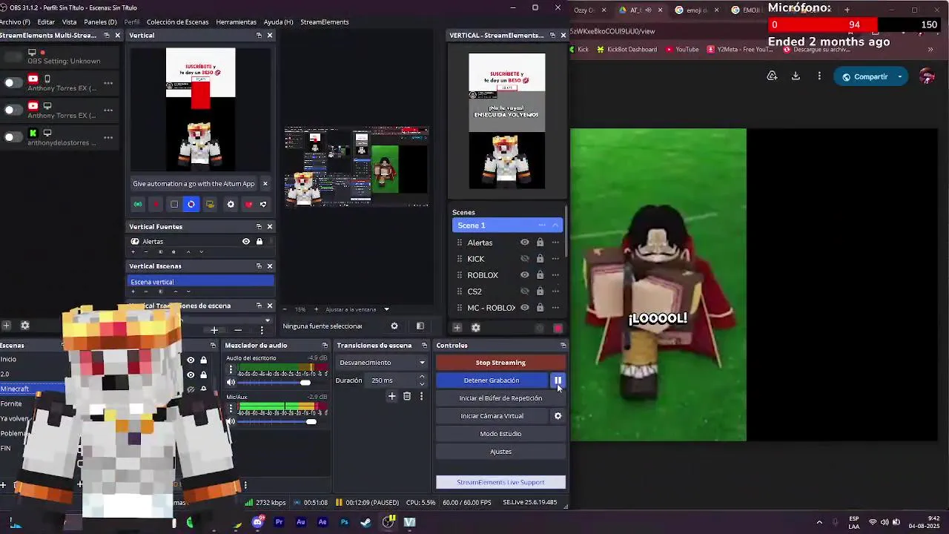The width and height of the screenshot is (949, 534).
Task: Mute the Audio del escritorio speaker
Action: coord(231,383)
